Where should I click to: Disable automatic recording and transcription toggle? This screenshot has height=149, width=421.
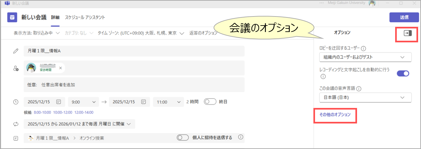(x=403, y=73)
